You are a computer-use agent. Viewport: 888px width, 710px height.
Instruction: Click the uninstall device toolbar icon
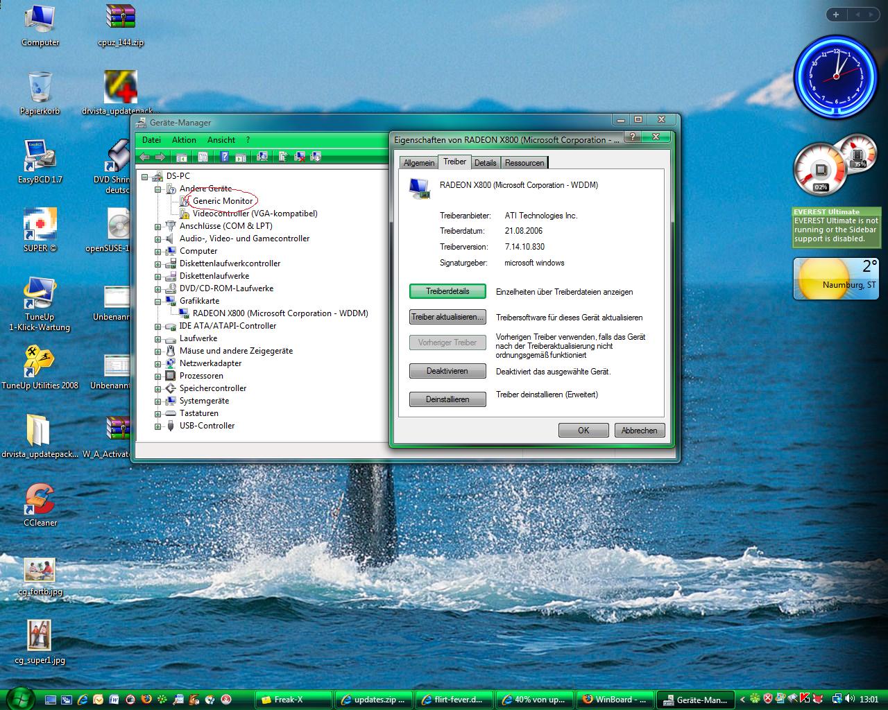(x=300, y=157)
